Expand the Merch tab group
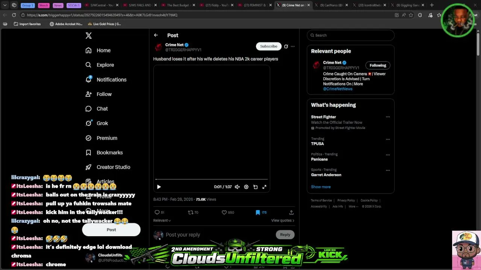Viewport: 481px width, 270px height. coord(44,5)
